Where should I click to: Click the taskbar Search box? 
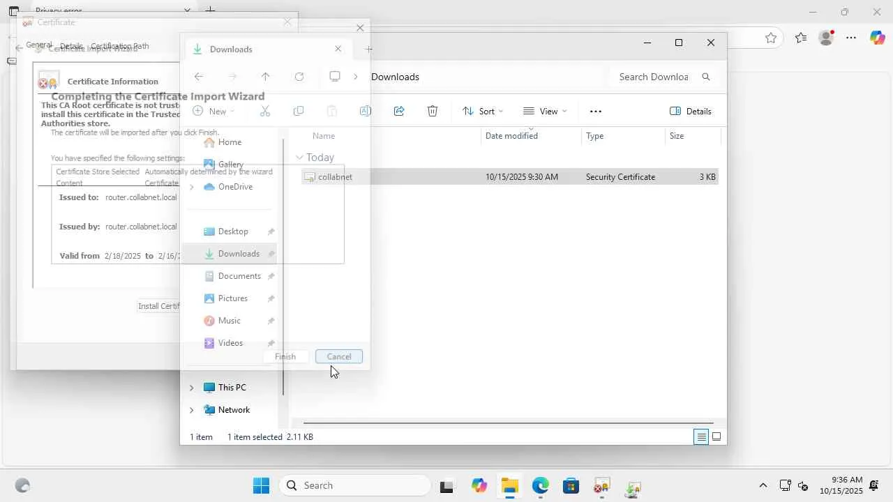pyautogui.click(x=356, y=486)
